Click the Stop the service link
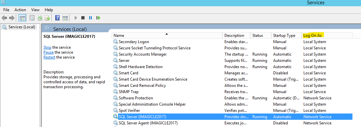The width and height of the screenshot is (361, 127). coord(47,47)
